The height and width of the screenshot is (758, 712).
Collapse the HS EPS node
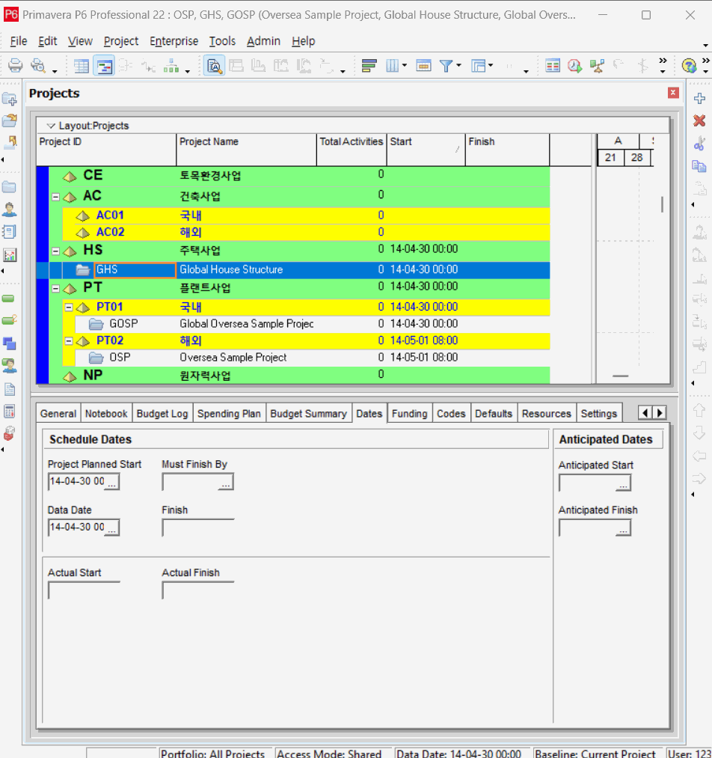pyautogui.click(x=55, y=251)
